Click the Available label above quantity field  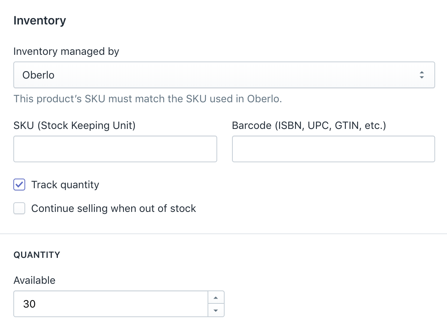[34, 280]
